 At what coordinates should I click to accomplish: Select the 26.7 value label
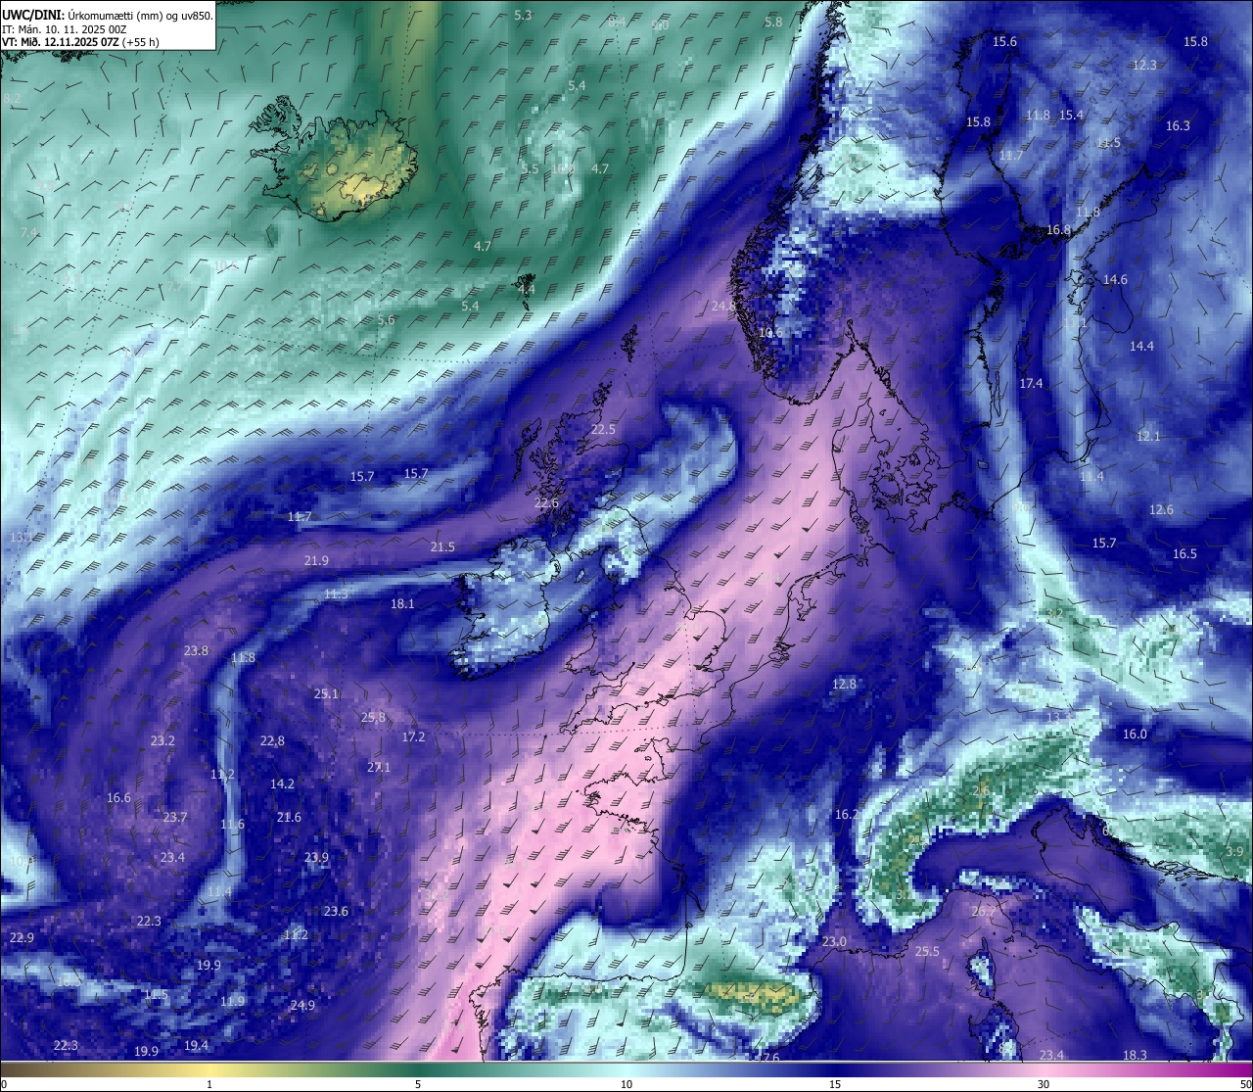pyautogui.click(x=983, y=912)
